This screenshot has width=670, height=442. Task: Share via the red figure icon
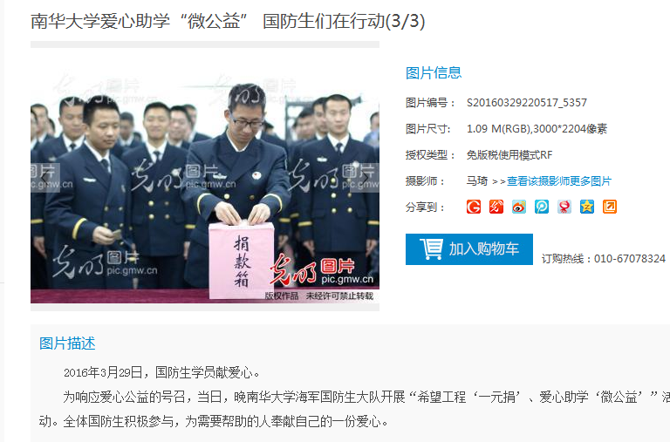pyautogui.click(x=564, y=207)
